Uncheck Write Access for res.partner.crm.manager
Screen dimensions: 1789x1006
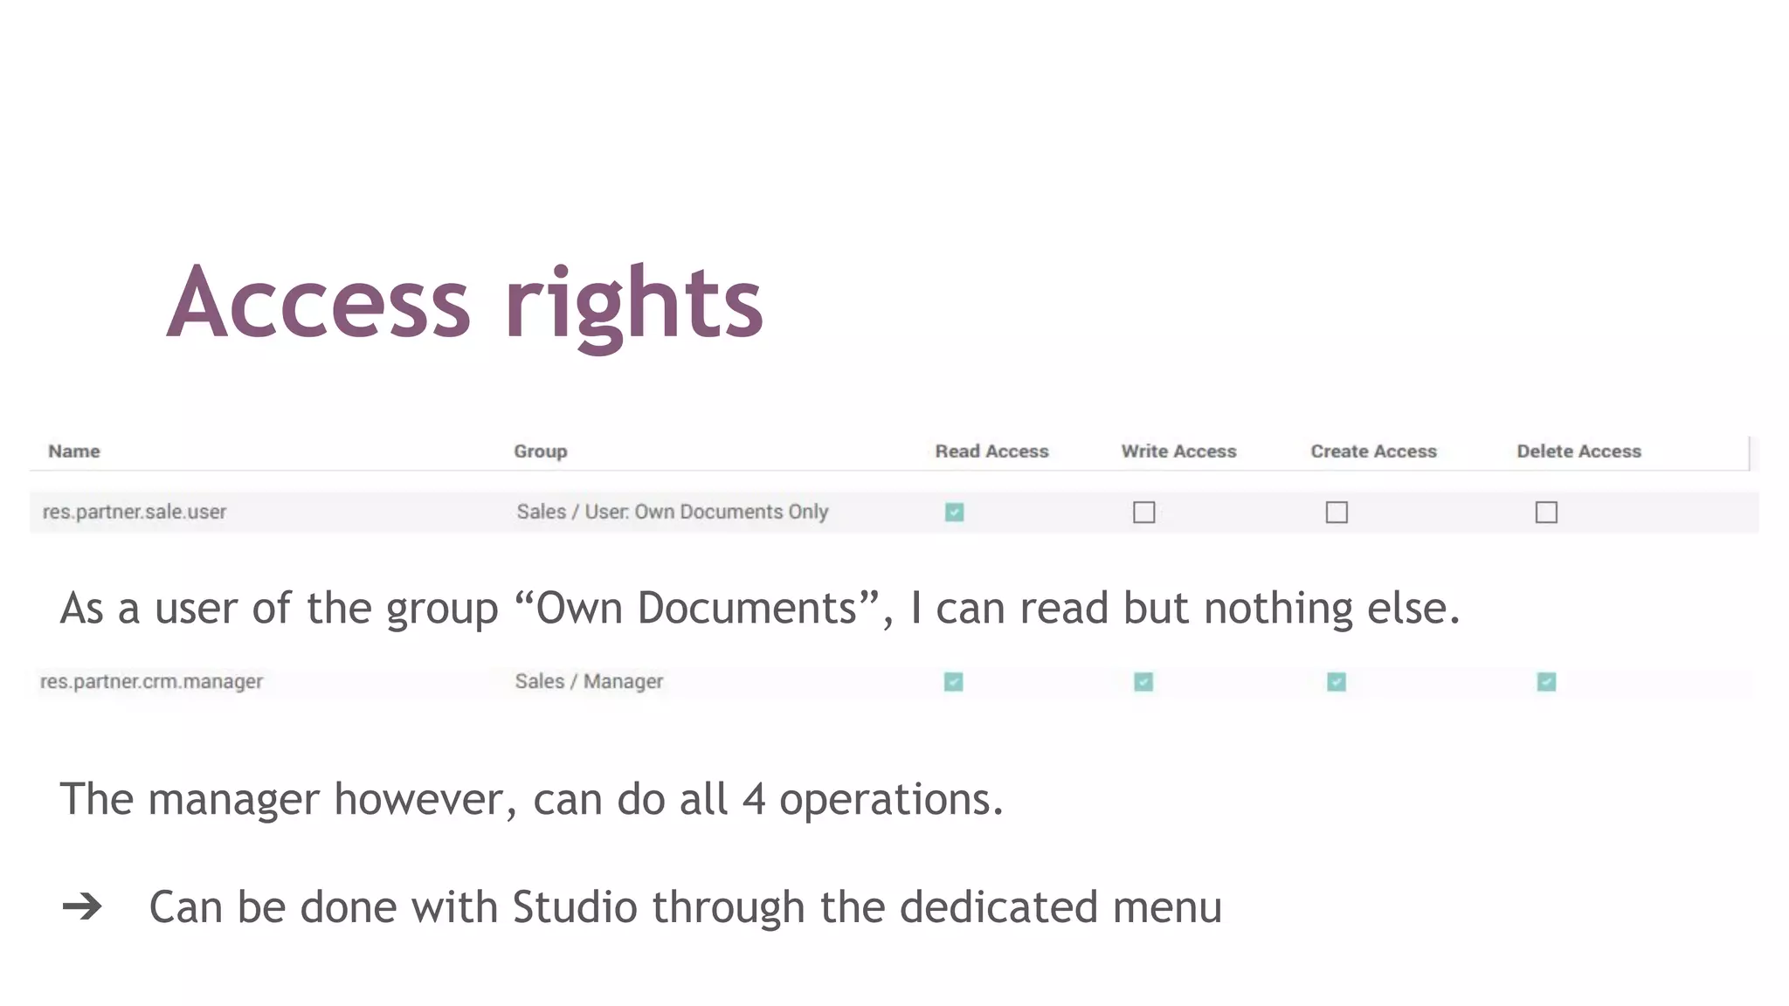click(1143, 681)
